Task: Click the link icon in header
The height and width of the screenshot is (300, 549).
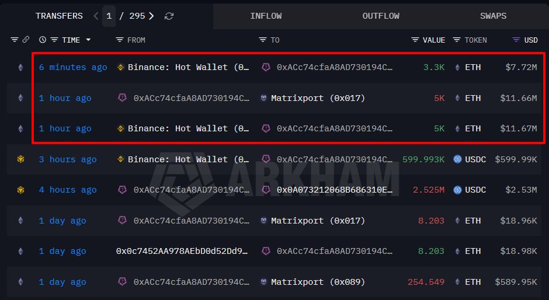Action: point(26,40)
